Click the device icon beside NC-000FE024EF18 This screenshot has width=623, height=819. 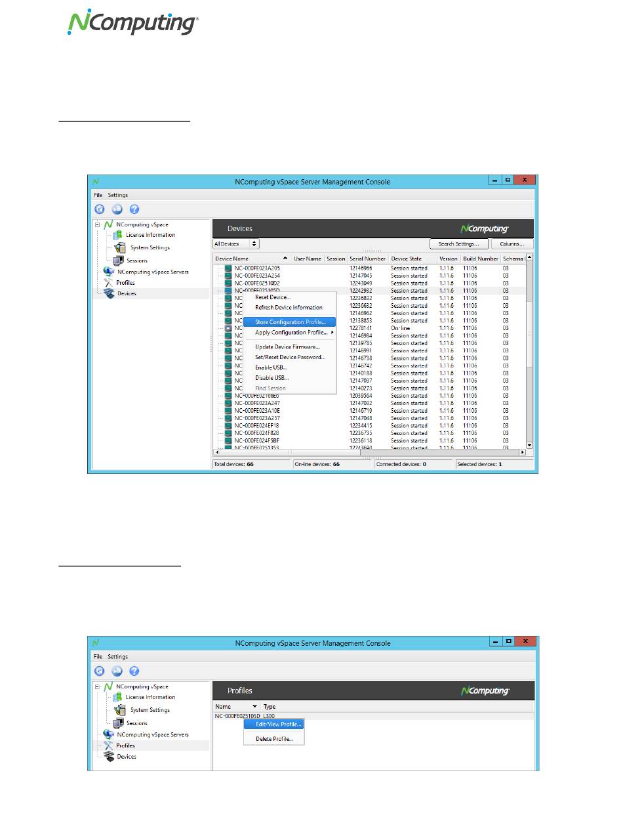click(x=229, y=425)
